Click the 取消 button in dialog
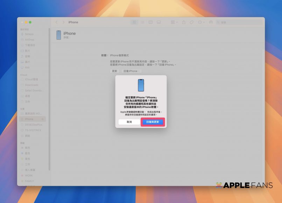Image resolution: width=282 pixels, height=203 pixels. [x=129, y=122]
